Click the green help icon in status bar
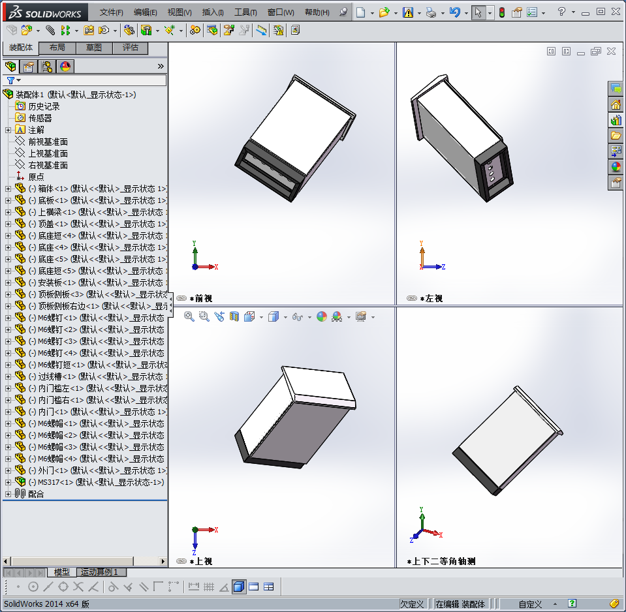Viewport: 626px width, 612px height. click(572, 604)
